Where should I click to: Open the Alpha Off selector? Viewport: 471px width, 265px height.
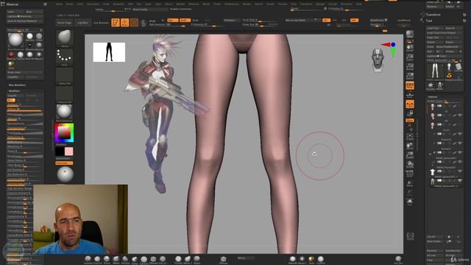pyautogui.click(x=64, y=76)
